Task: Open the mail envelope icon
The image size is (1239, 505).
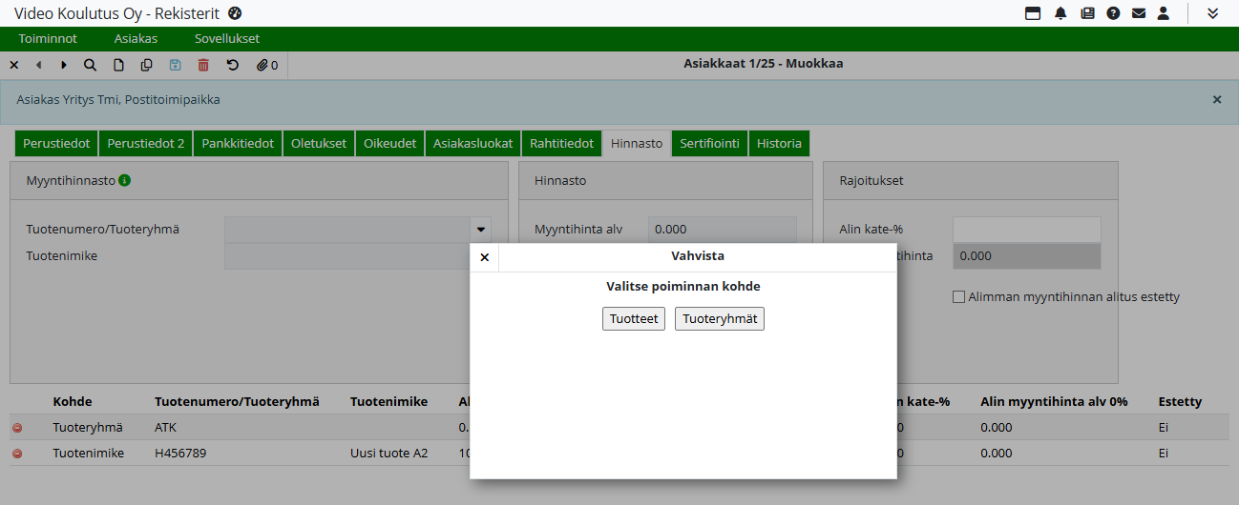Action: (x=1138, y=13)
